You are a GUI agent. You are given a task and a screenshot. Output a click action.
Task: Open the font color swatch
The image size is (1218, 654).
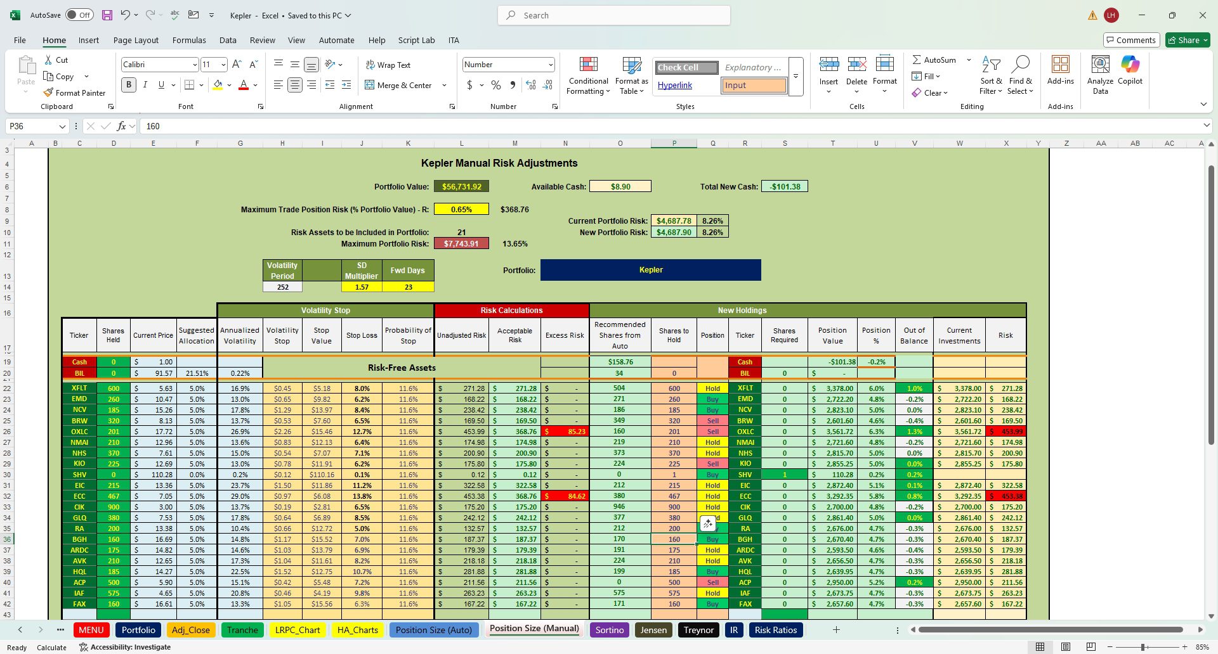[244, 84]
